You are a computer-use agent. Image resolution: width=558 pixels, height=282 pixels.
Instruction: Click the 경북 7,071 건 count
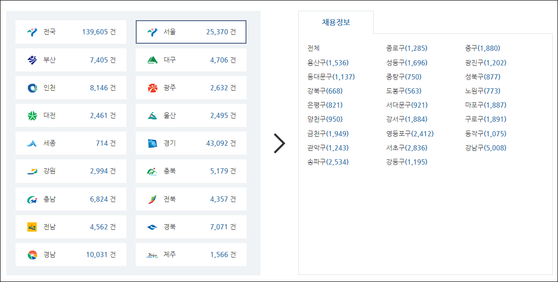(x=223, y=227)
